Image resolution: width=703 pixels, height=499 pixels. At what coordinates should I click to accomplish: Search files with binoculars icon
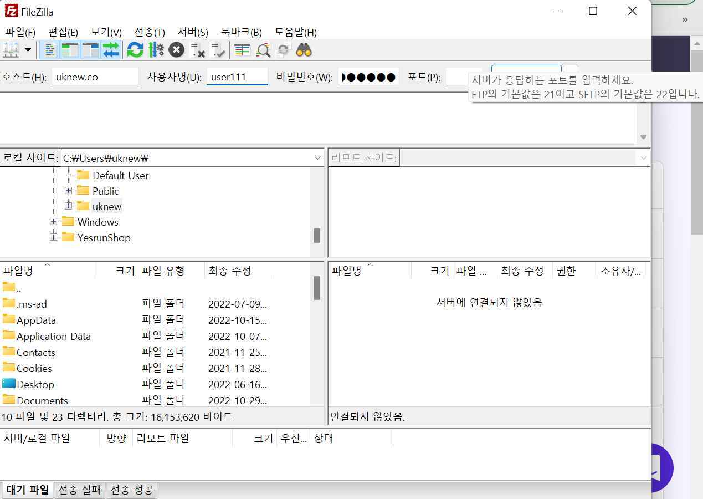(x=304, y=50)
